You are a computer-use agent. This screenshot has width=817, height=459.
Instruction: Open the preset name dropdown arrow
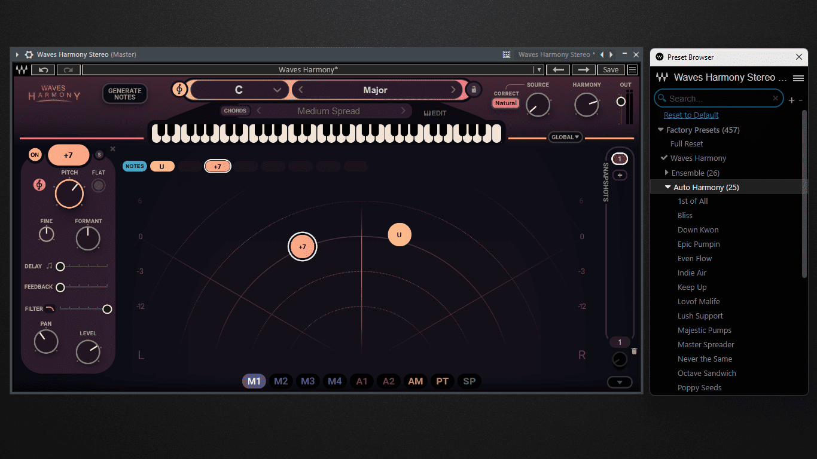point(538,70)
